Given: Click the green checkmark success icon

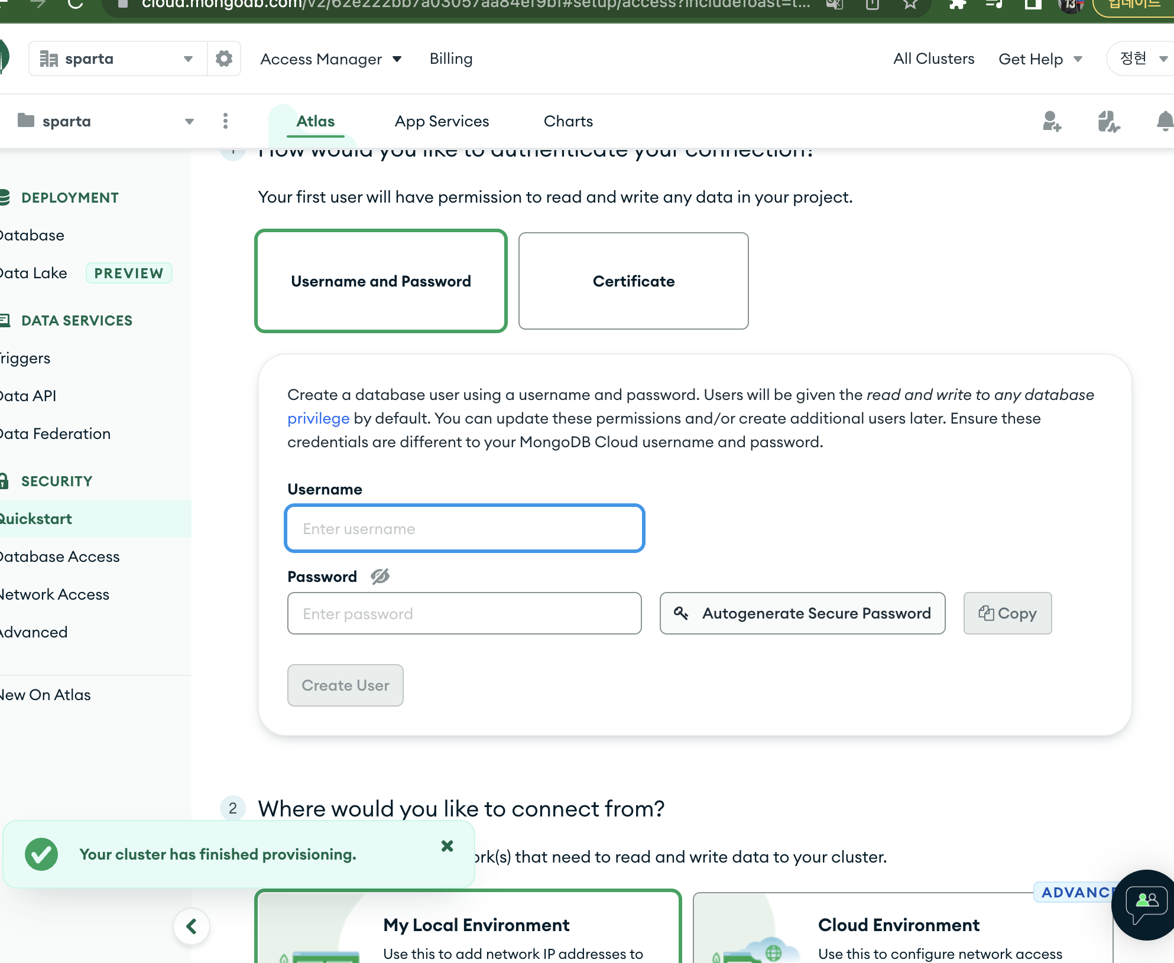Looking at the screenshot, I should click(41, 854).
